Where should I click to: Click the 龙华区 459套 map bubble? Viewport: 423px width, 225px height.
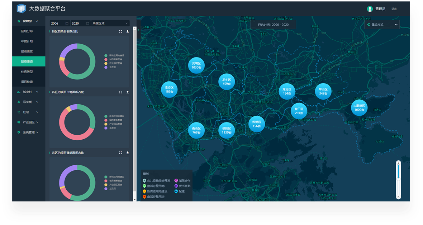click(x=227, y=82)
